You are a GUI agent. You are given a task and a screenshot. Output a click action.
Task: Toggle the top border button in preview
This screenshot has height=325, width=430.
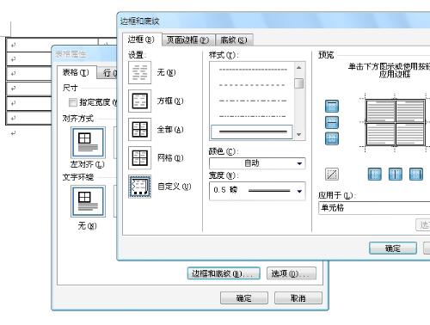[x=332, y=106]
